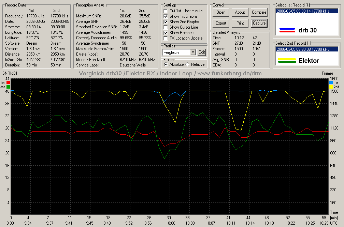Click the blue-red drb 30 line sample
This screenshot has width=344, height=227.
(x=287, y=30)
